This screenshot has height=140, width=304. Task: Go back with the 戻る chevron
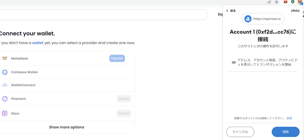pos(227,11)
